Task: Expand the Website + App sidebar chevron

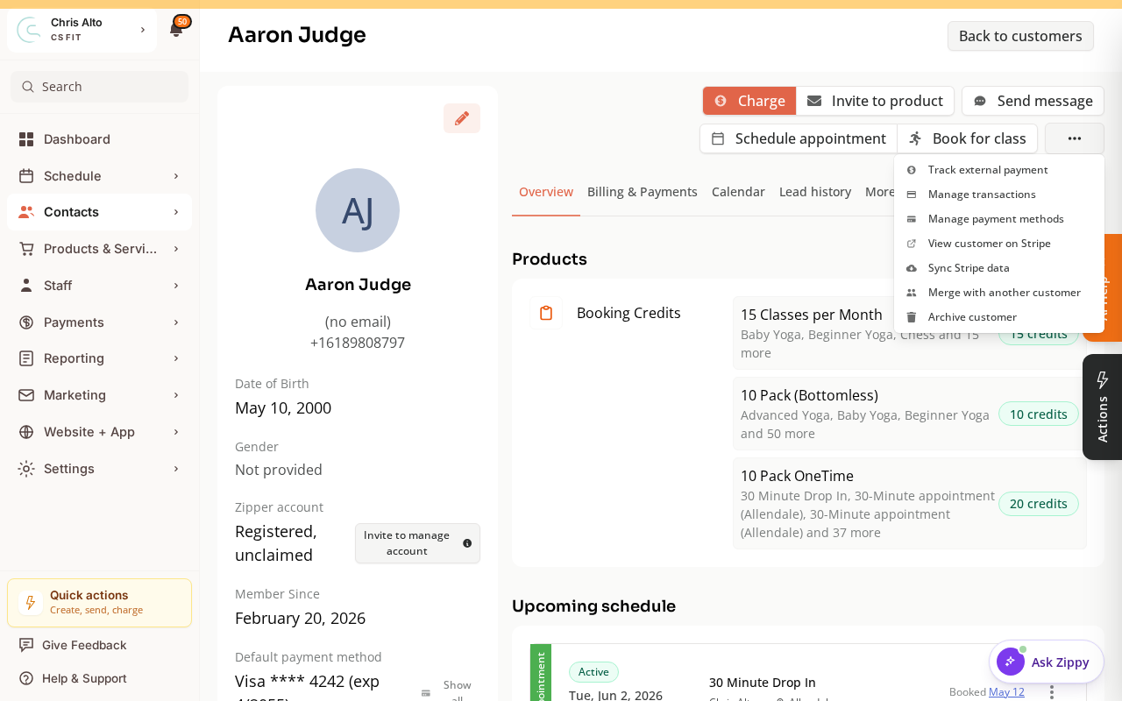Action: click(x=176, y=432)
